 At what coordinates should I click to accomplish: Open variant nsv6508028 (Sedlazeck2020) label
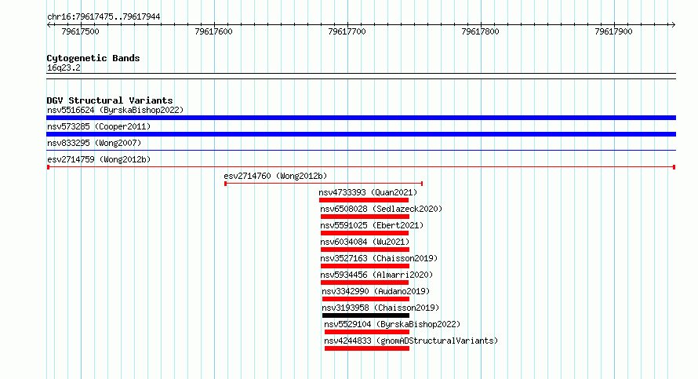tap(381, 209)
